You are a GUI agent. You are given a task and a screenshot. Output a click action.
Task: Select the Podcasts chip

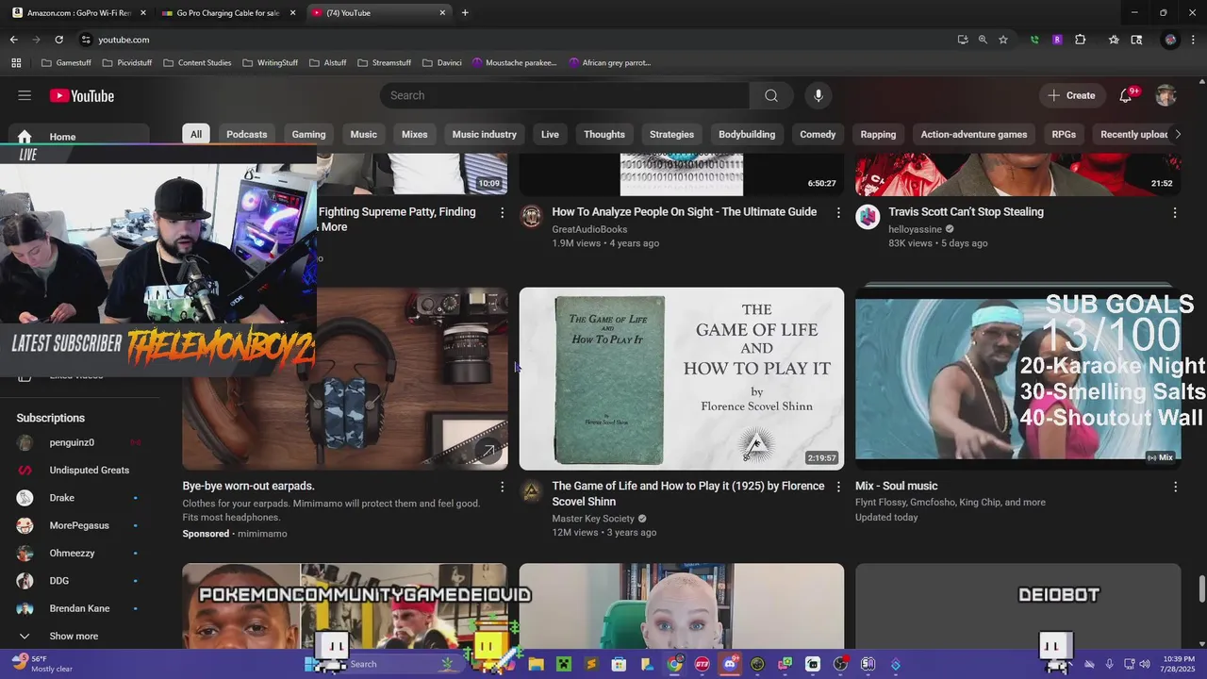click(247, 134)
